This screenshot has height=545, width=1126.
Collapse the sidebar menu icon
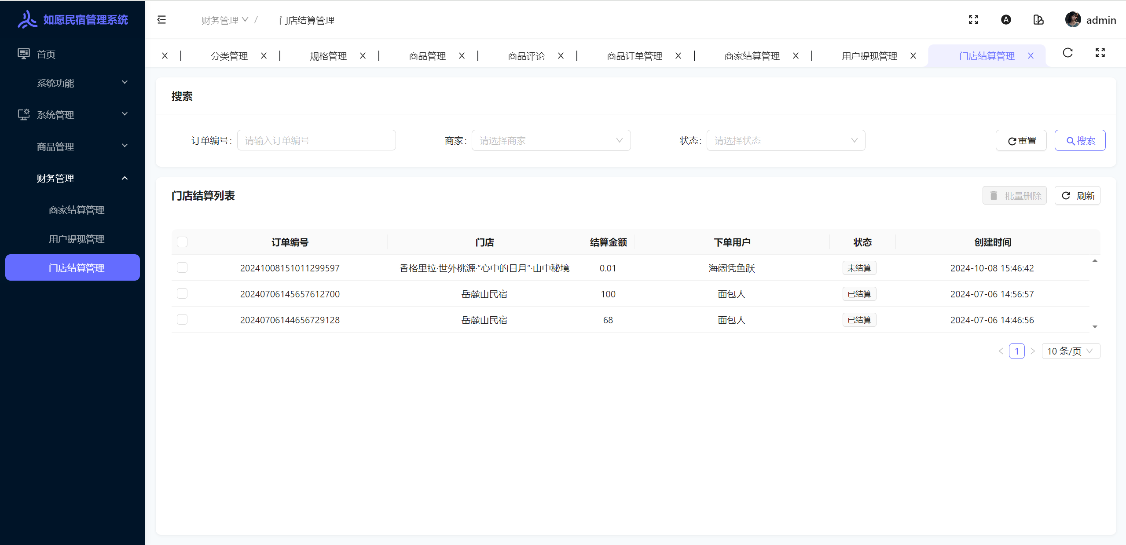[x=161, y=20]
